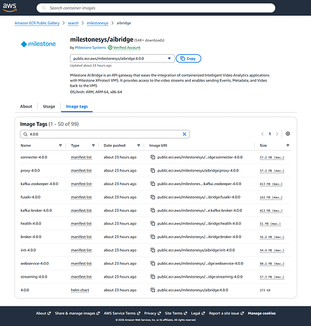Switch to the About tab

pyautogui.click(x=26, y=106)
